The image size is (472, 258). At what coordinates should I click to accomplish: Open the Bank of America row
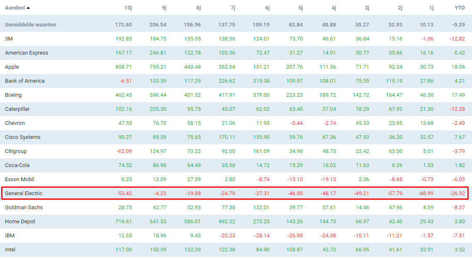click(x=236, y=81)
